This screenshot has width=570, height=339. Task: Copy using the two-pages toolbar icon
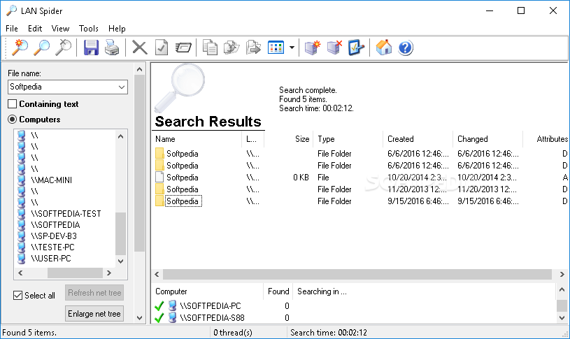(x=210, y=48)
